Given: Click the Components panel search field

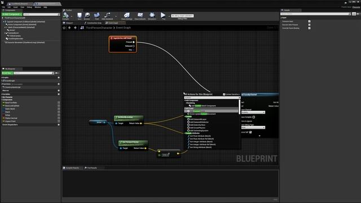Looking at the screenshot, I should [x=41, y=15].
